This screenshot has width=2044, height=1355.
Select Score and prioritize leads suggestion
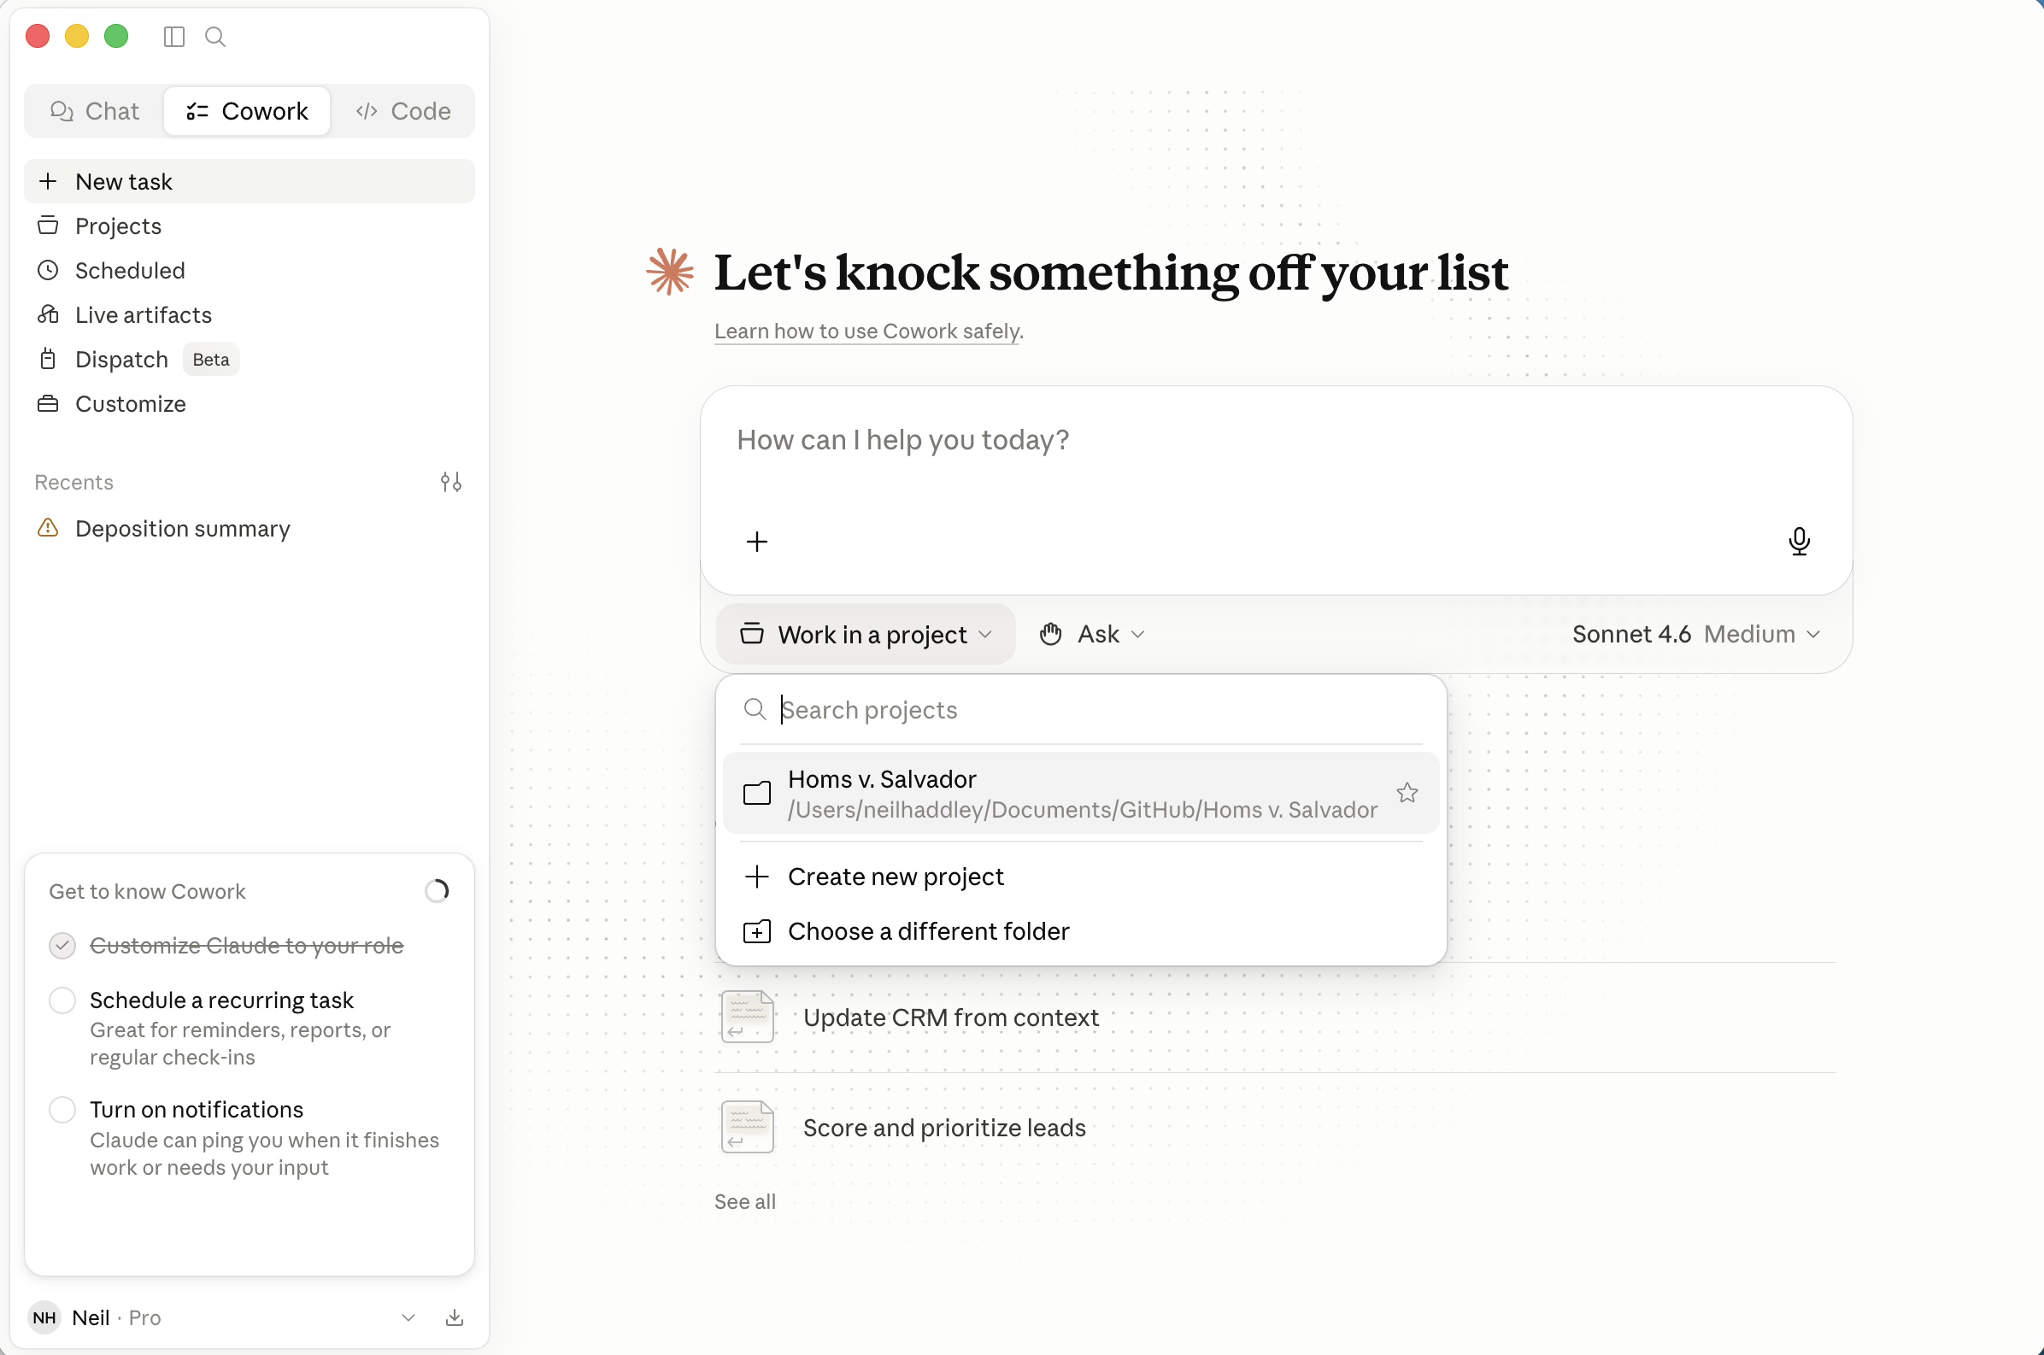1275,1127
